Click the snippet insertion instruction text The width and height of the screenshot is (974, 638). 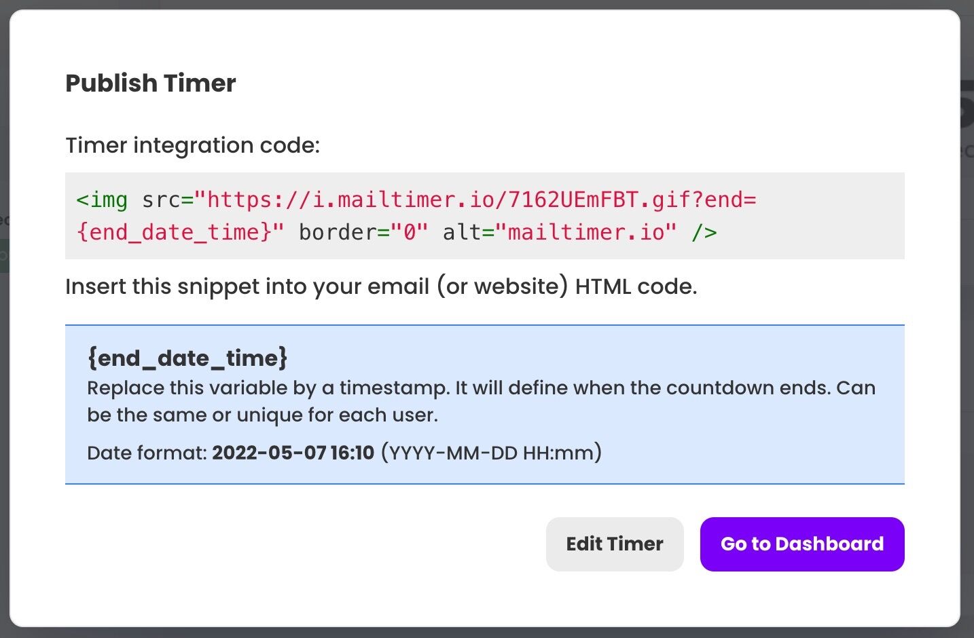pyautogui.click(x=380, y=286)
